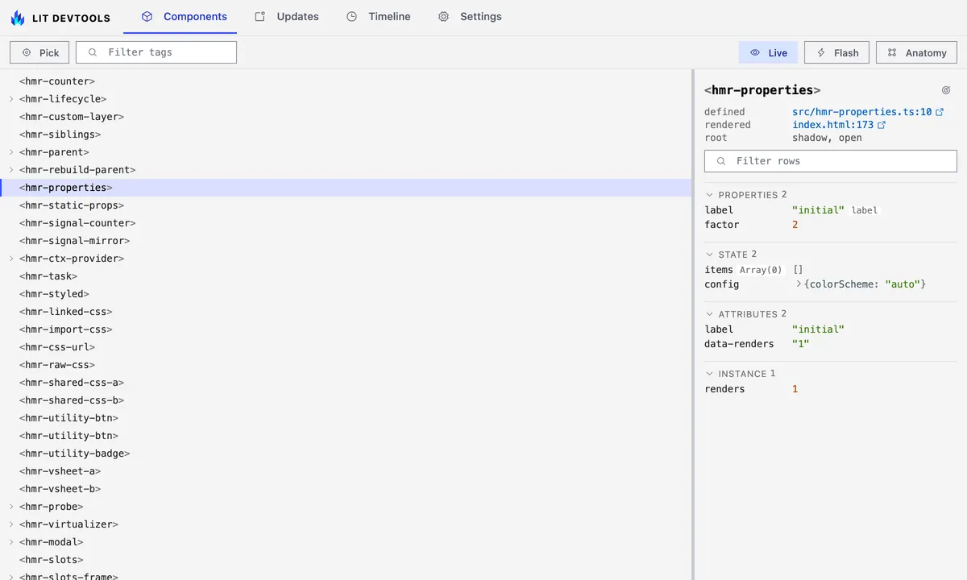Click the Lit DevTools flame logo
The image size is (967, 580).
pyautogui.click(x=18, y=17)
